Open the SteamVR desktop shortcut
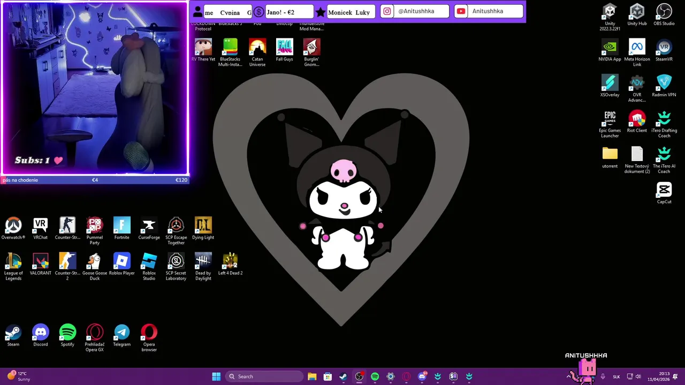685x385 pixels. [x=664, y=51]
